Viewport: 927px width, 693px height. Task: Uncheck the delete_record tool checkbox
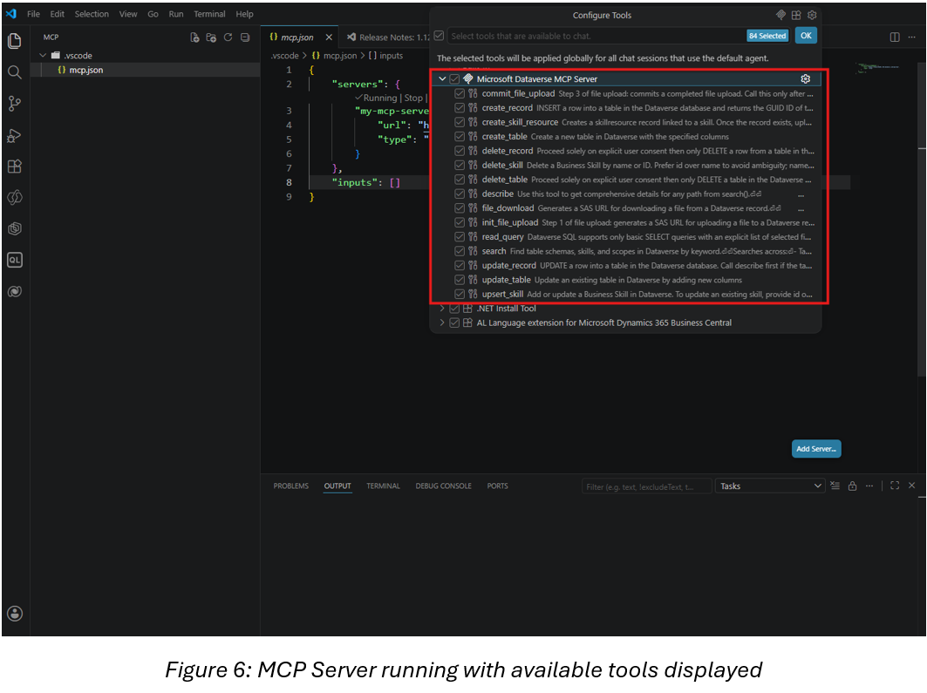click(x=460, y=152)
